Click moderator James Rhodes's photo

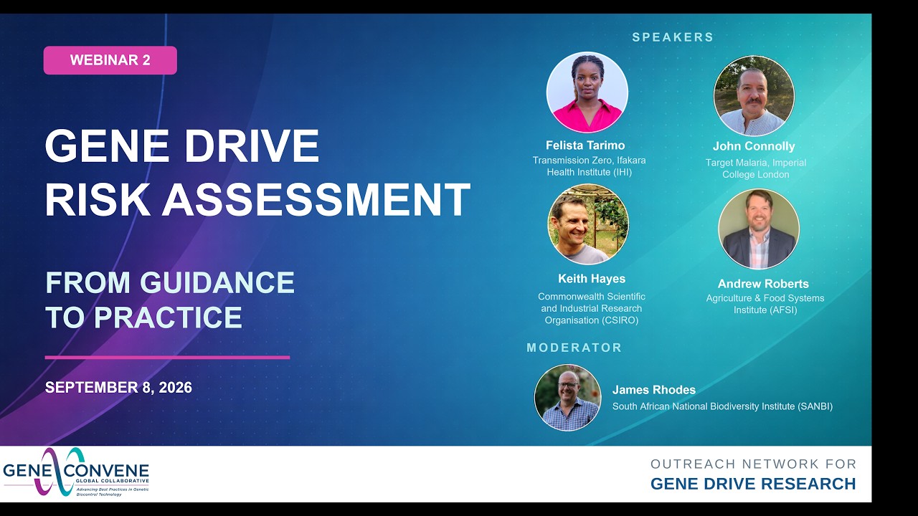568,398
